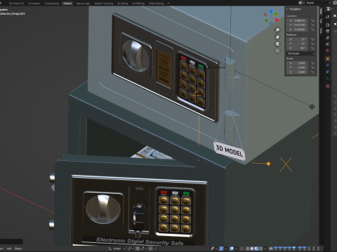This screenshot has height=252, width=337.
Task: Open the Tool properties tab icon
Action: (328, 16)
